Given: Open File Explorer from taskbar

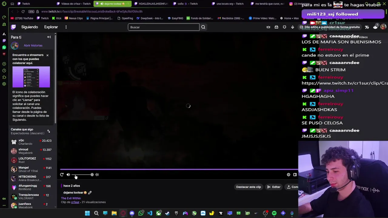Looking at the screenshot, I should [114, 213].
